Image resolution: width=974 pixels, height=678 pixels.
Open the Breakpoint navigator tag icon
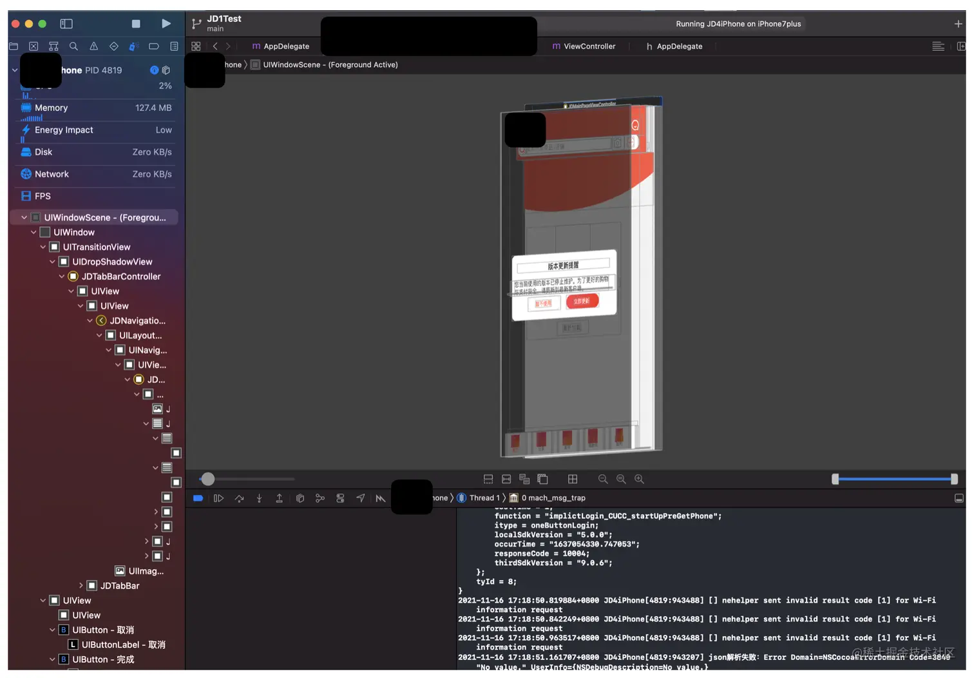153,46
